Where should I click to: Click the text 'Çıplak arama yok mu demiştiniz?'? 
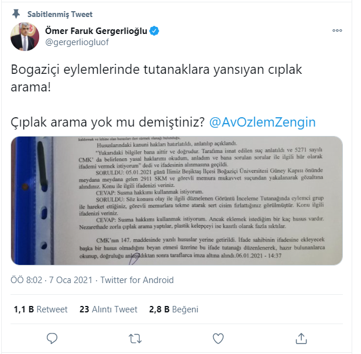(x=108, y=122)
